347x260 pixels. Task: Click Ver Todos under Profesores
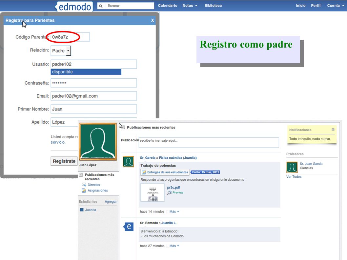[x=294, y=177]
